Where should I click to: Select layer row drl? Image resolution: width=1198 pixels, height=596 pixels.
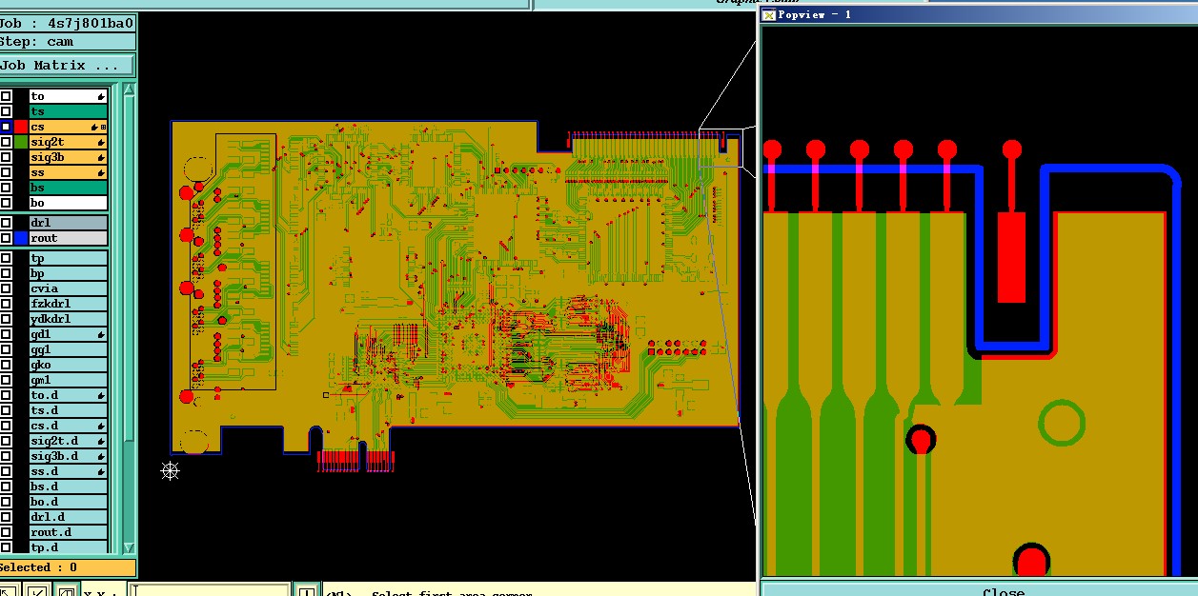[68, 223]
